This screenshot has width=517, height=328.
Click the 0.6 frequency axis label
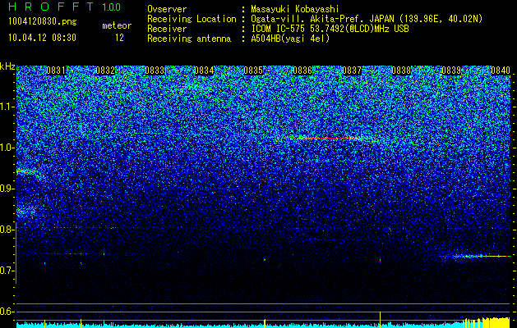(7, 312)
